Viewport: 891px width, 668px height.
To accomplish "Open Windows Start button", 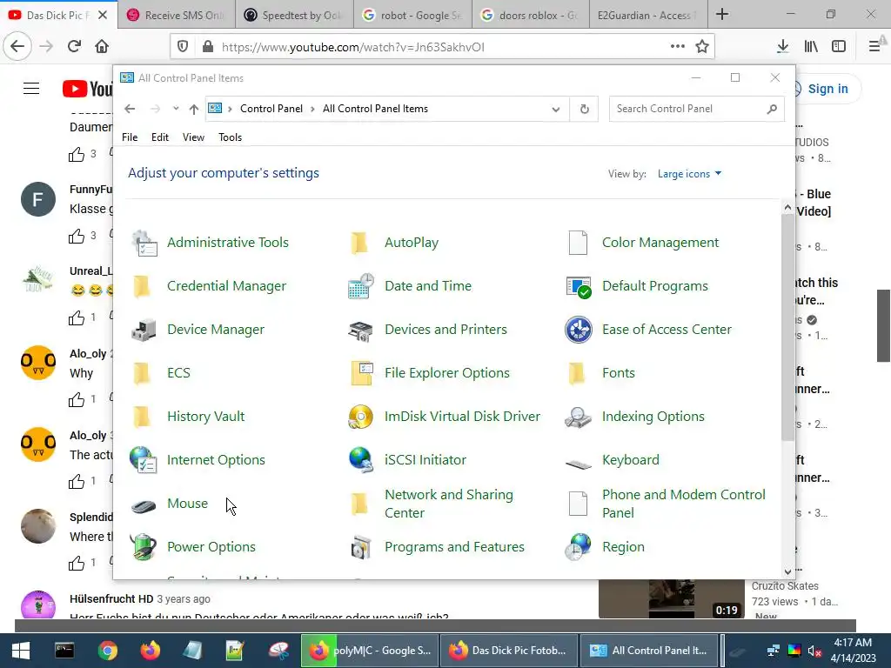I will (21, 651).
